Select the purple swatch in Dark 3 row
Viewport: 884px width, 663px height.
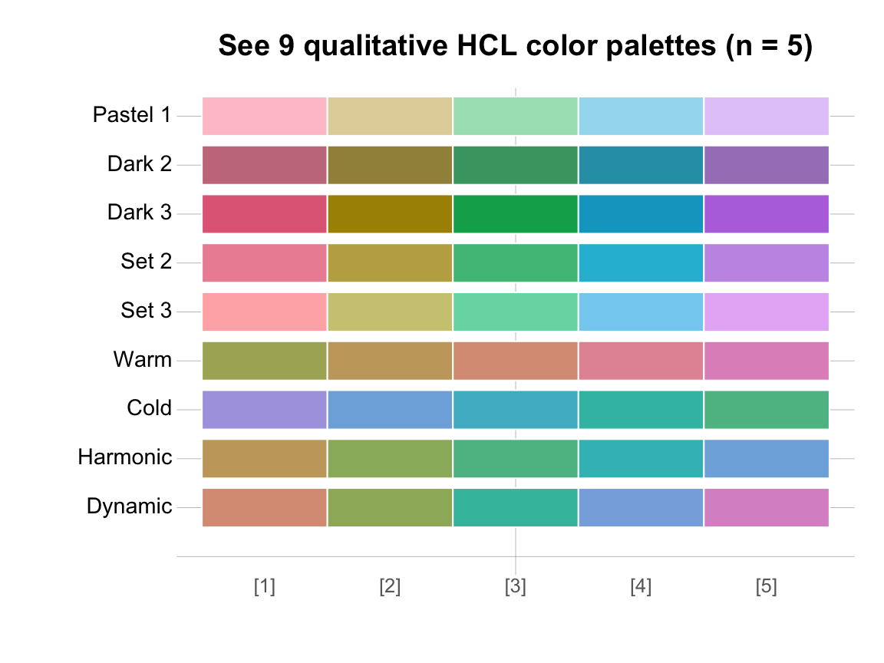[x=766, y=214]
